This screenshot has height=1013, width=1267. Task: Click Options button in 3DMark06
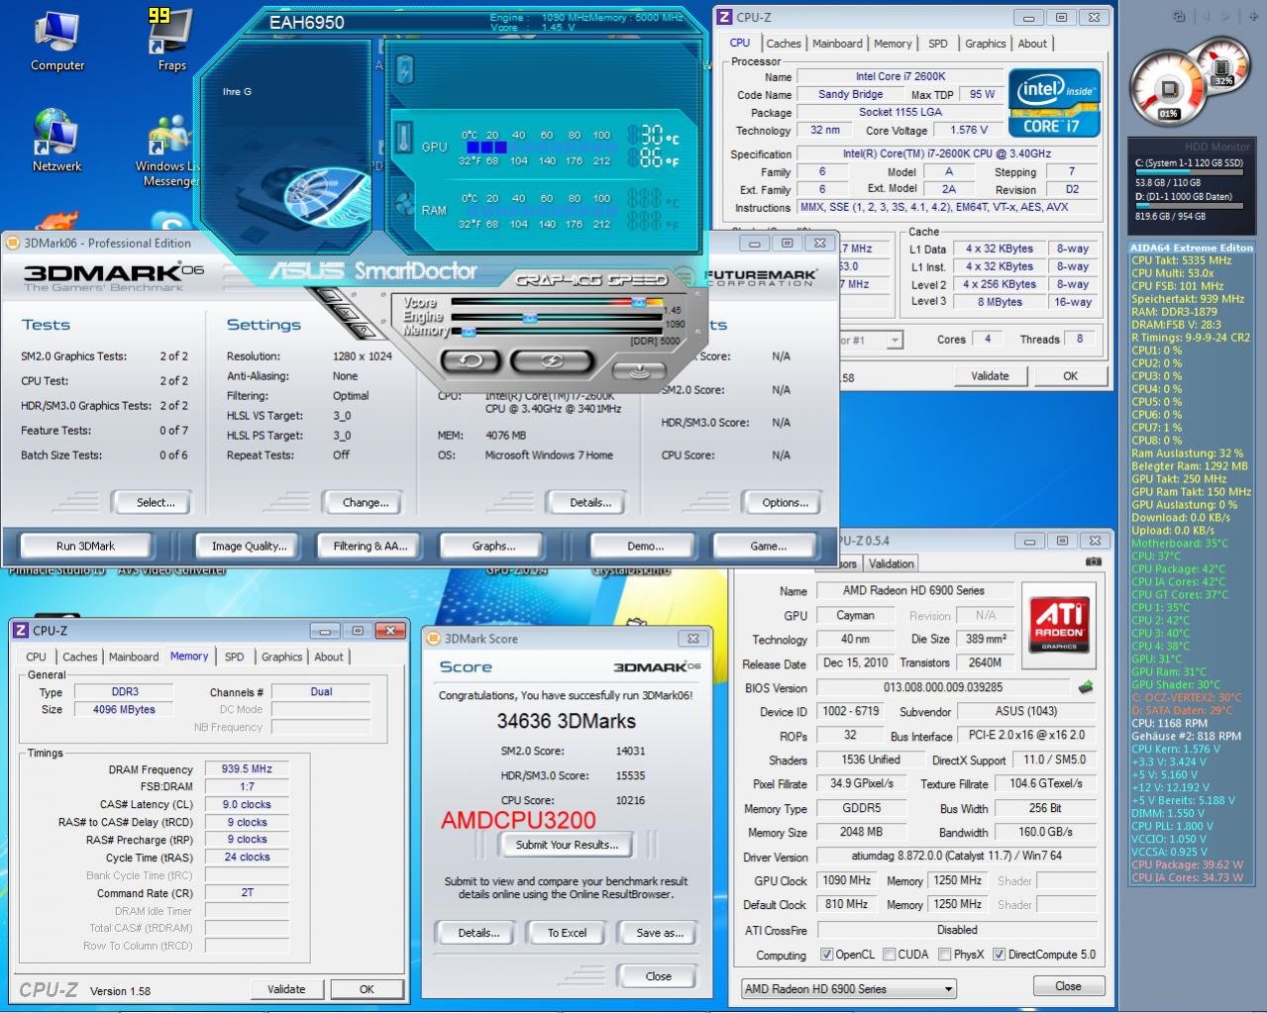[x=785, y=502]
